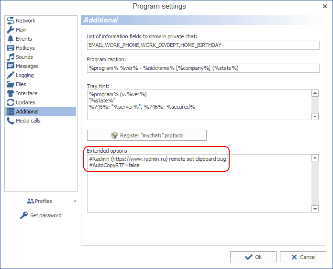Switch to Interface settings
The image size is (333, 269).
pos(26,93)
